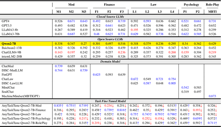Select the L4 column header
Screen dimensions: 221x127
tap(172, 12)
